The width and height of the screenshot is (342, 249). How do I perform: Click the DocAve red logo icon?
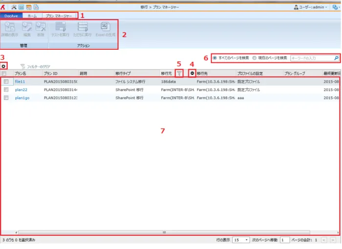(3, 7)
